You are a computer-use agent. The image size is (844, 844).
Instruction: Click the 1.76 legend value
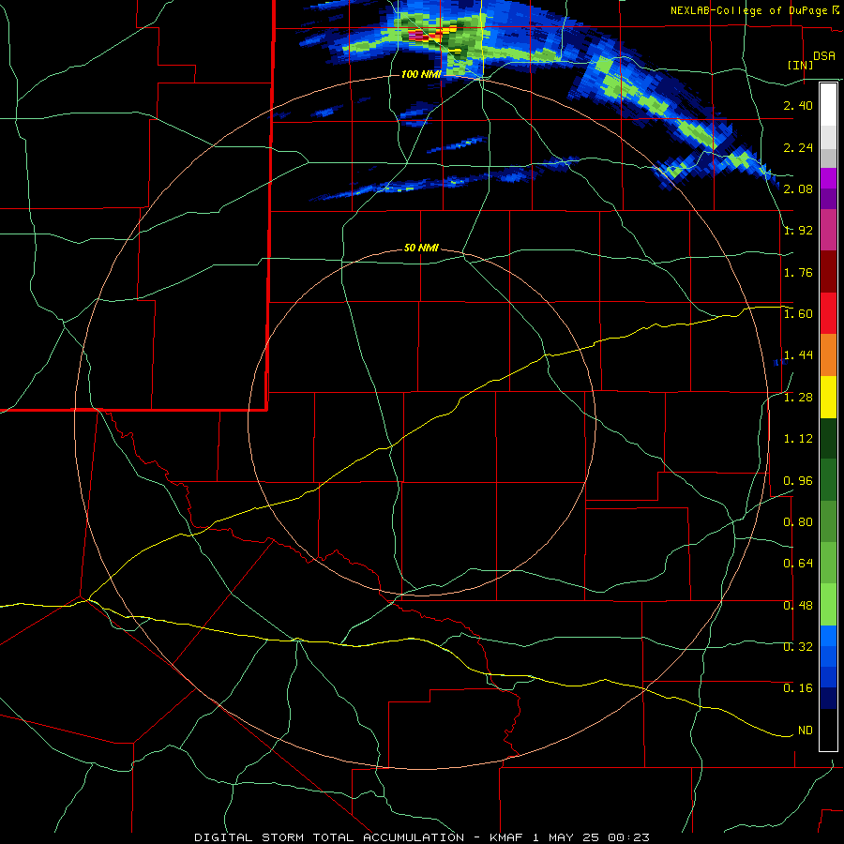point(798,272)
